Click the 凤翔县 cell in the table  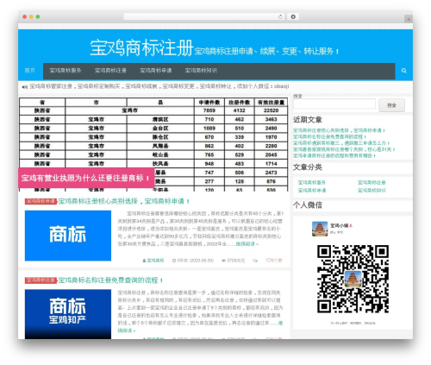(x=160, y=146)
